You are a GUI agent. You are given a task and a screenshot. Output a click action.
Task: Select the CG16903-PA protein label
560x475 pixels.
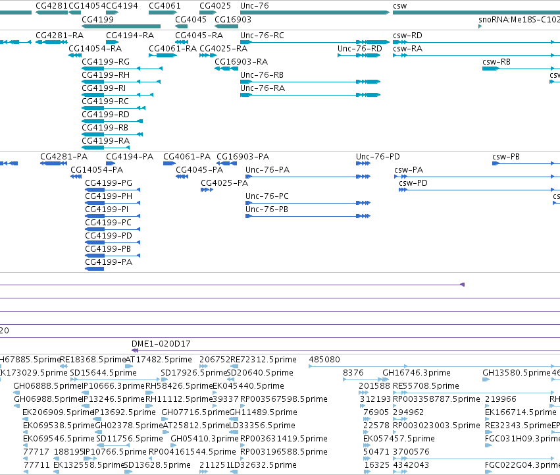pos(243,157)
